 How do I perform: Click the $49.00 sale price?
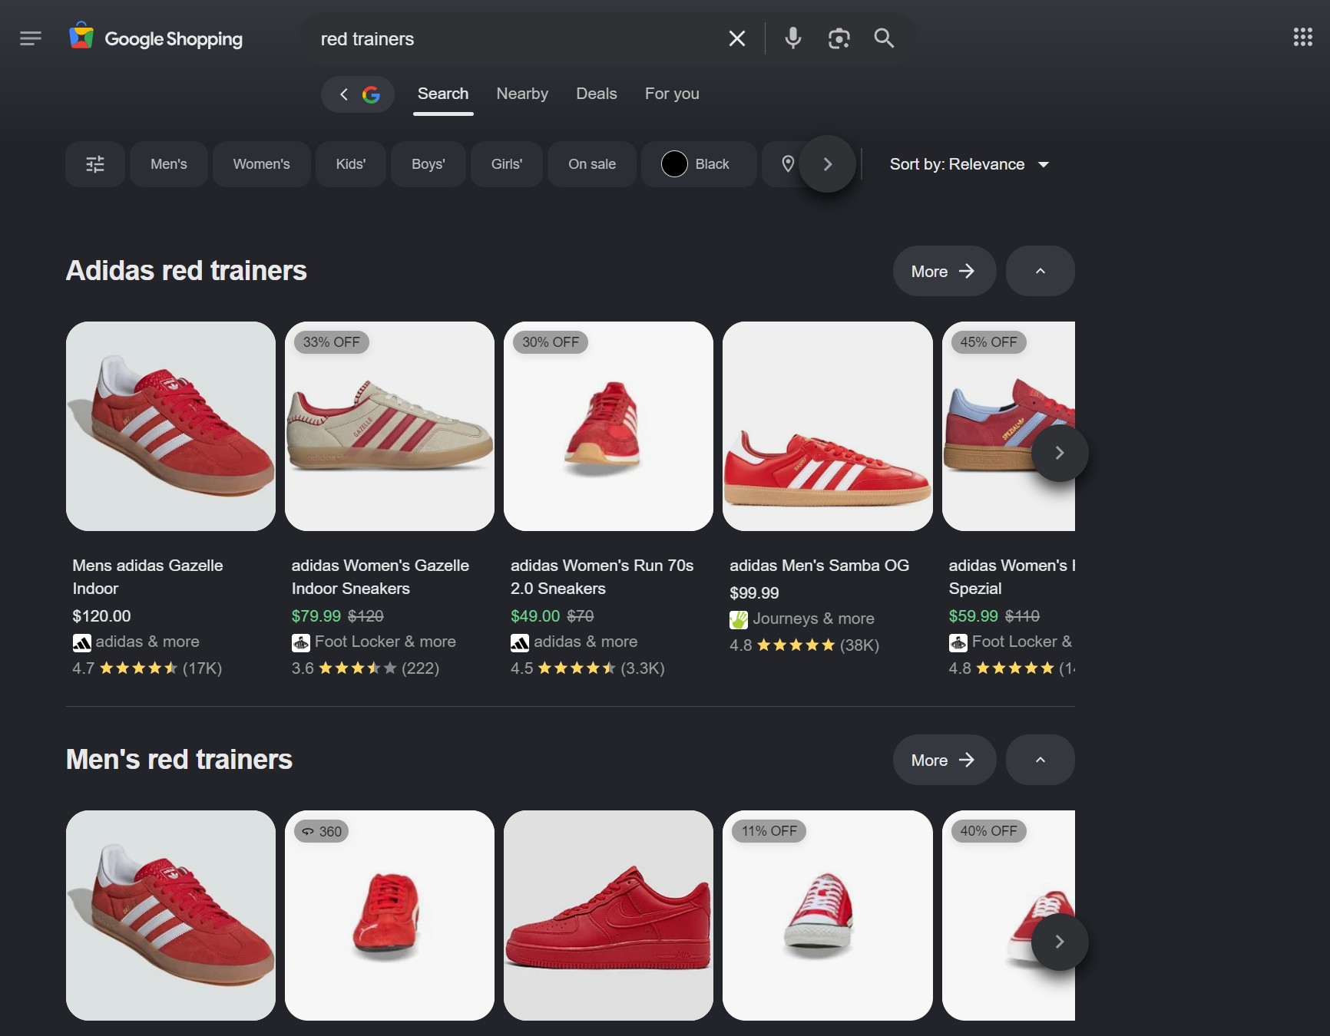click(x=535, y=616)
